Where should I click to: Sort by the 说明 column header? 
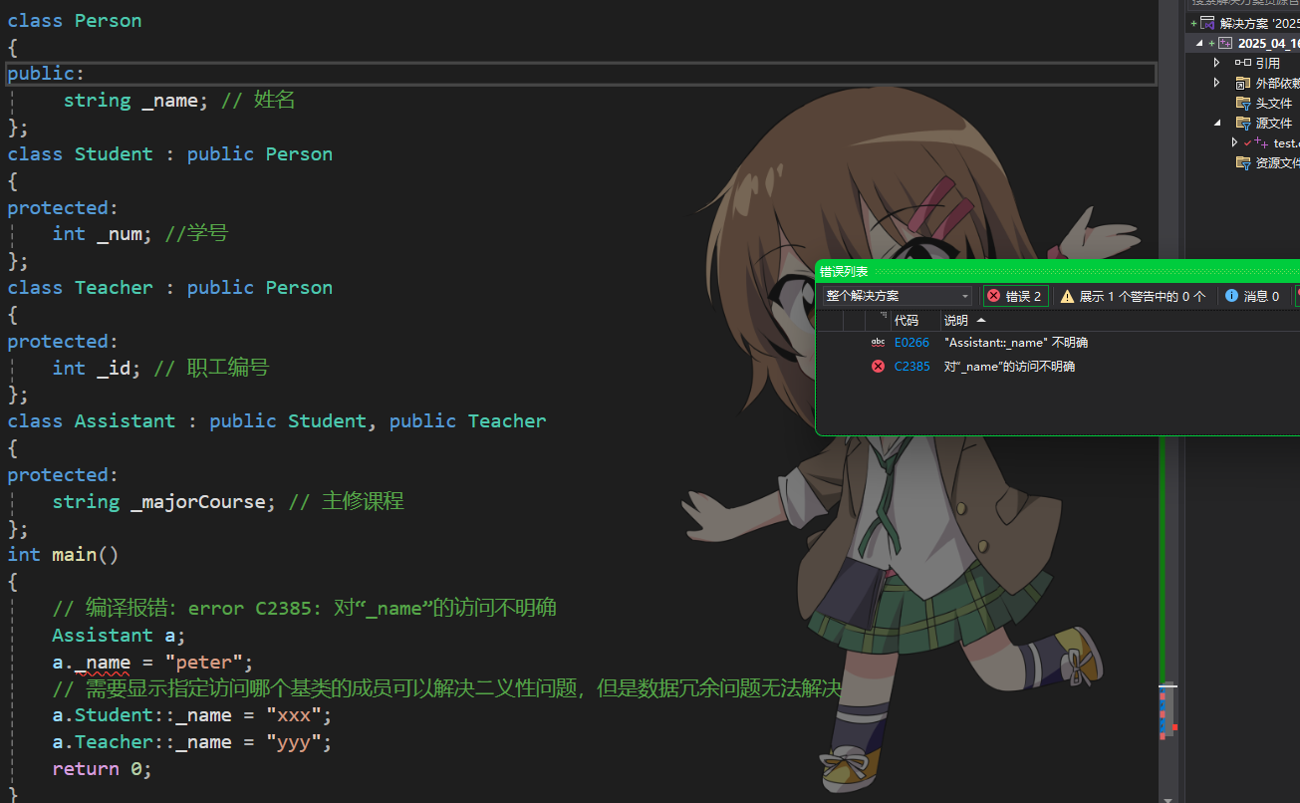pos(964,321)
